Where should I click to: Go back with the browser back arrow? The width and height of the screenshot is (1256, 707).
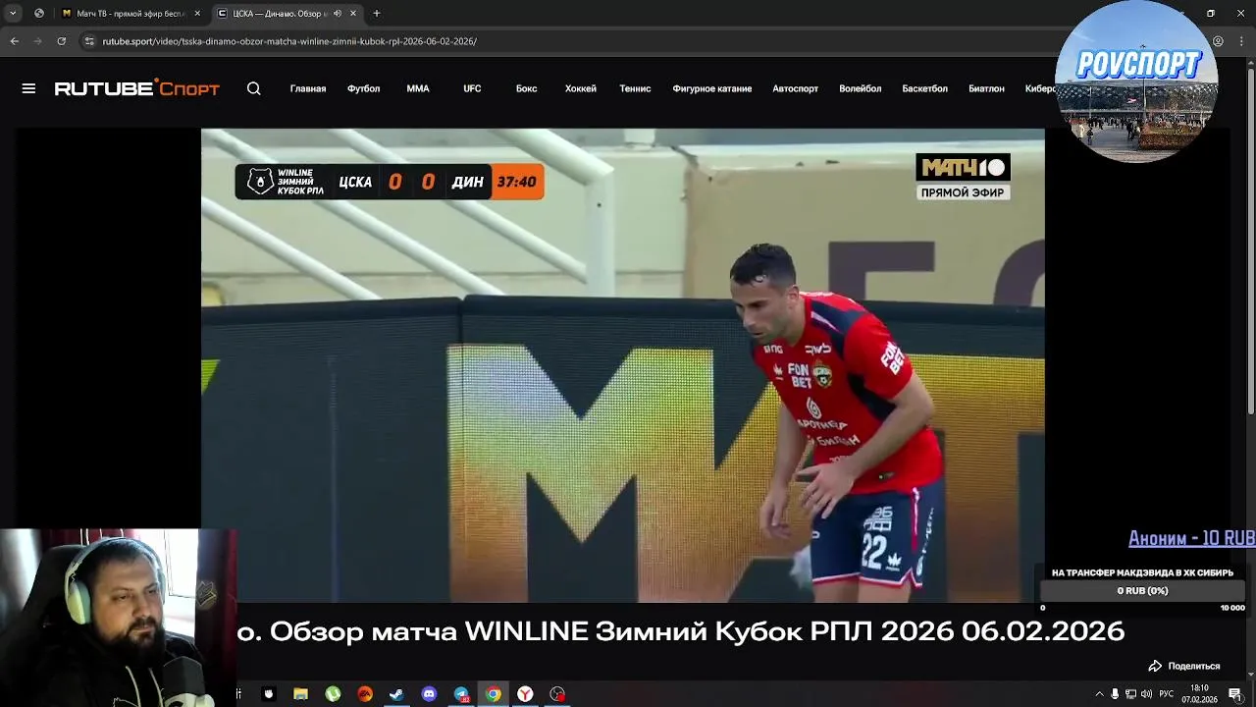pyautogui.click(x=14, y=41)
